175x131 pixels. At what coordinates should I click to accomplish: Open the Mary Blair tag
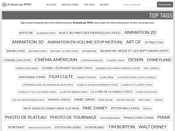[106, 100]
